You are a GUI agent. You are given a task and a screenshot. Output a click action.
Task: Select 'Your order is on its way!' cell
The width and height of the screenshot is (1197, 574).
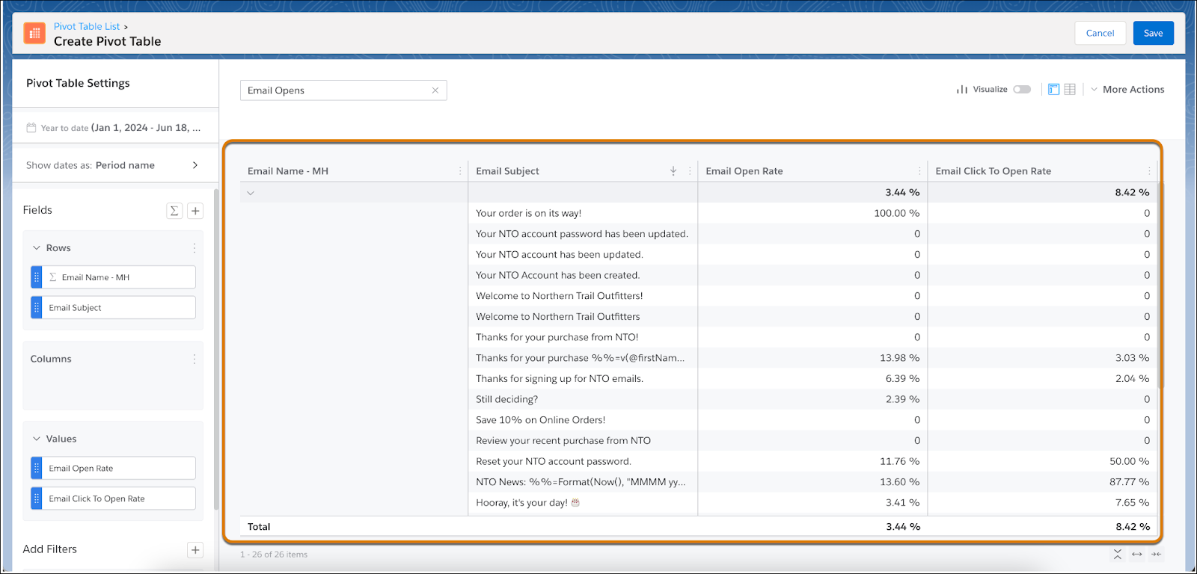583,213
